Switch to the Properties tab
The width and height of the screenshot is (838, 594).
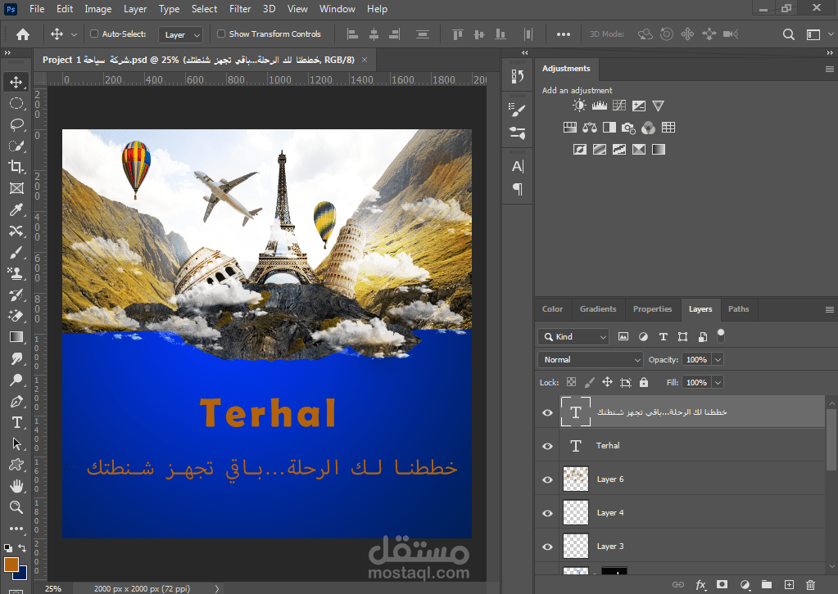pyautogui.click(x=652, y=309)
